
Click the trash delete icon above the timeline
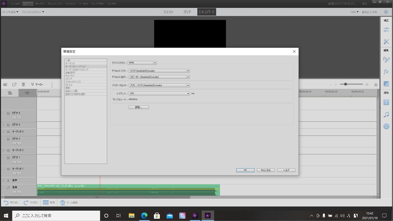(x=23, y=84)
